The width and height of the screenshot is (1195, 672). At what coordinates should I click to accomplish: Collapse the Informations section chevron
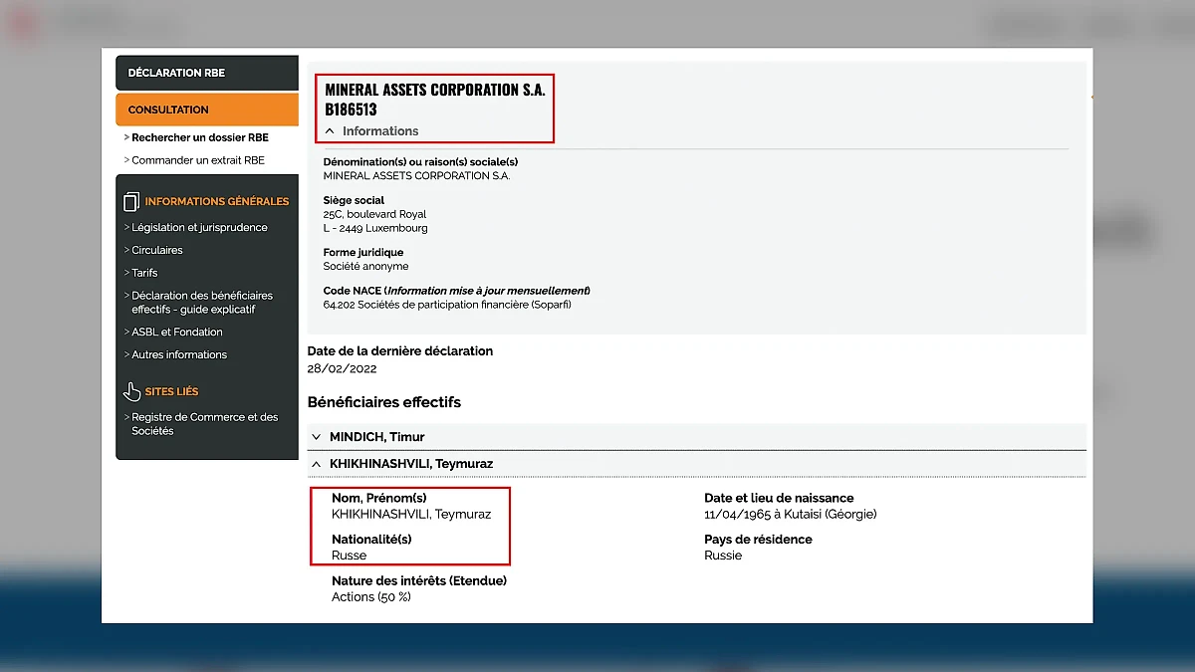click(x=330, y=131)
